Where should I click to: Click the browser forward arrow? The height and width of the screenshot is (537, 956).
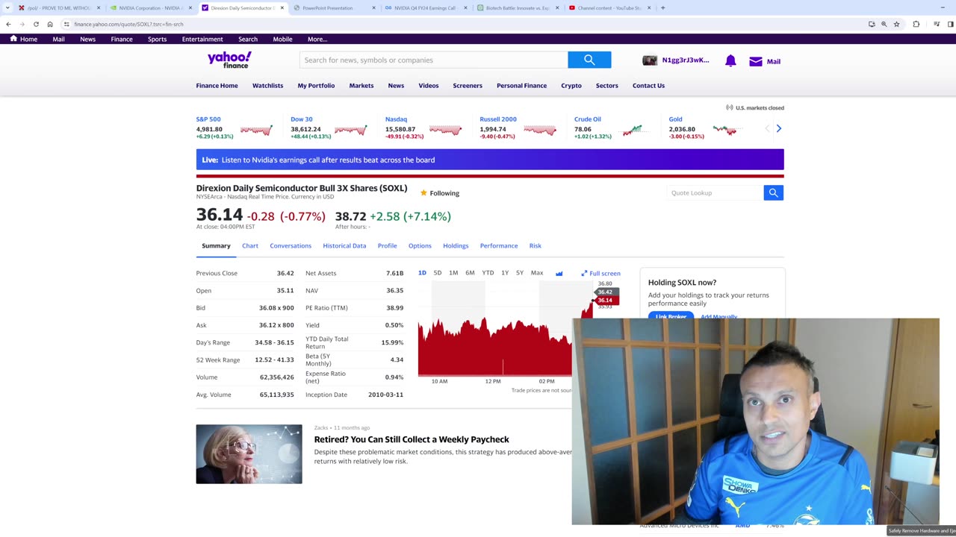[22, 24]
